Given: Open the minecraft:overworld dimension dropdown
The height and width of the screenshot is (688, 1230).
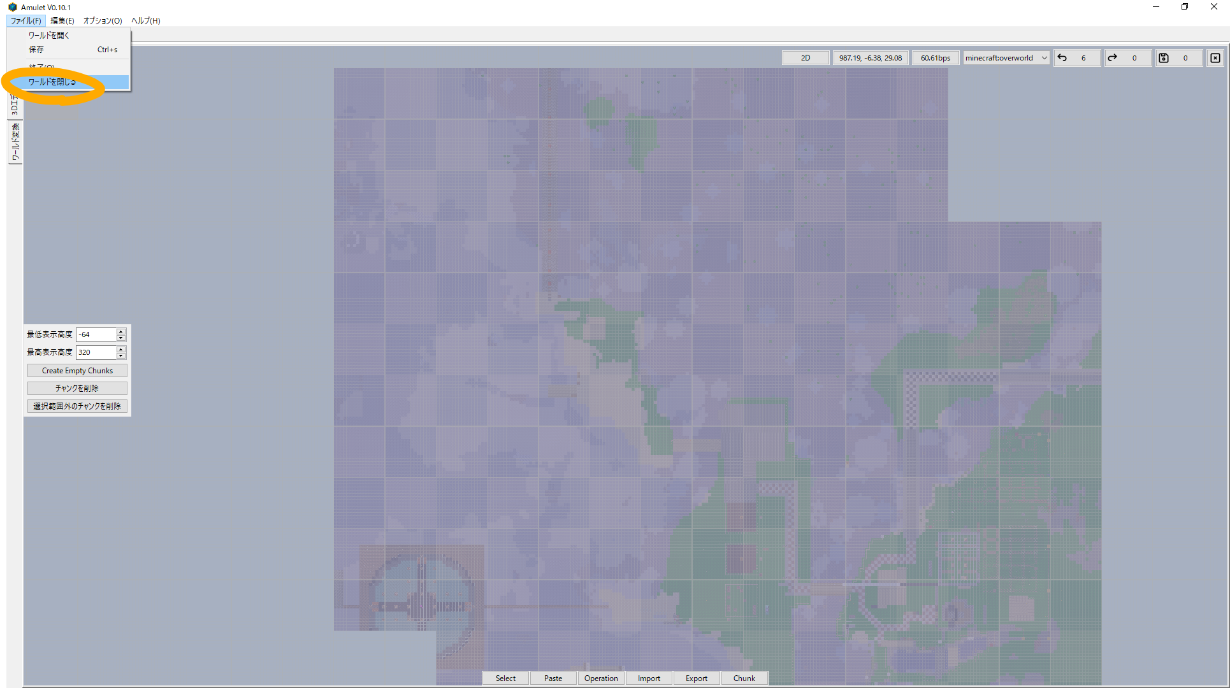Looking at the screenshot, I should pos(1006,58).
